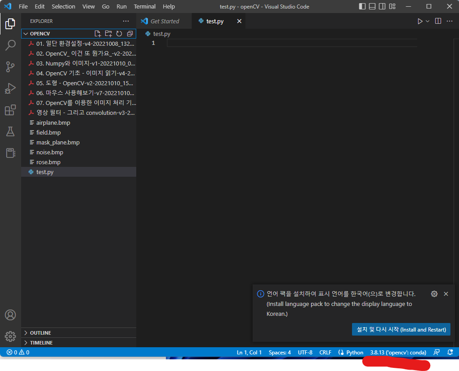Open mask_plane.bmp in the explorer
459x371 pixels.
tap(79, 142)
